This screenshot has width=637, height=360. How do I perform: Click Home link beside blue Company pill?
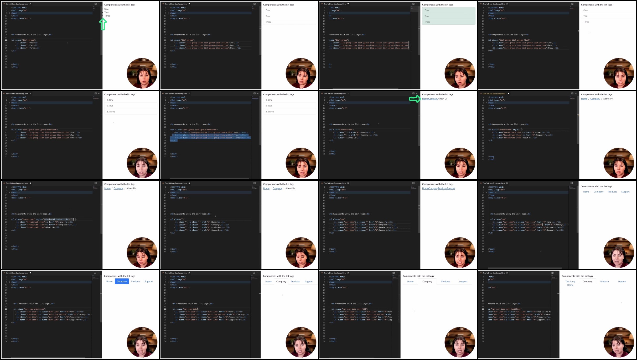pos(109,281)
